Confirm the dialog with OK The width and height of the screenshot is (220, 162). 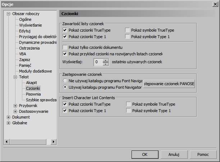pos(145,154)
